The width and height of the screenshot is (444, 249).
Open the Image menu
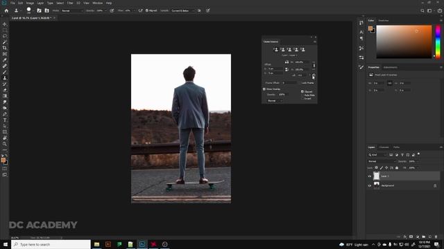coord(30,3)
